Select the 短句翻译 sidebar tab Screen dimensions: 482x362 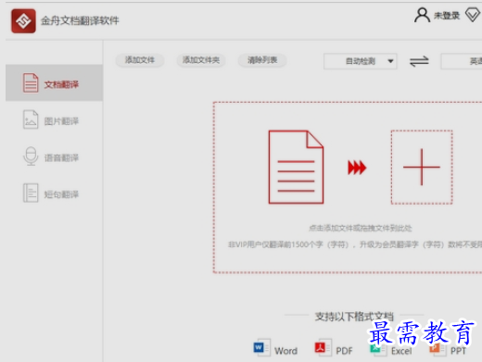tap(54, 193)
